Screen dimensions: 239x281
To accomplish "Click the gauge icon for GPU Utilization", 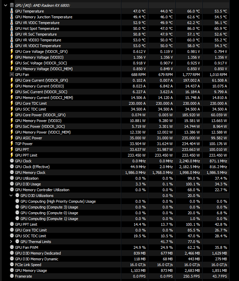I will pyautogui.click(x=12, y=178).
